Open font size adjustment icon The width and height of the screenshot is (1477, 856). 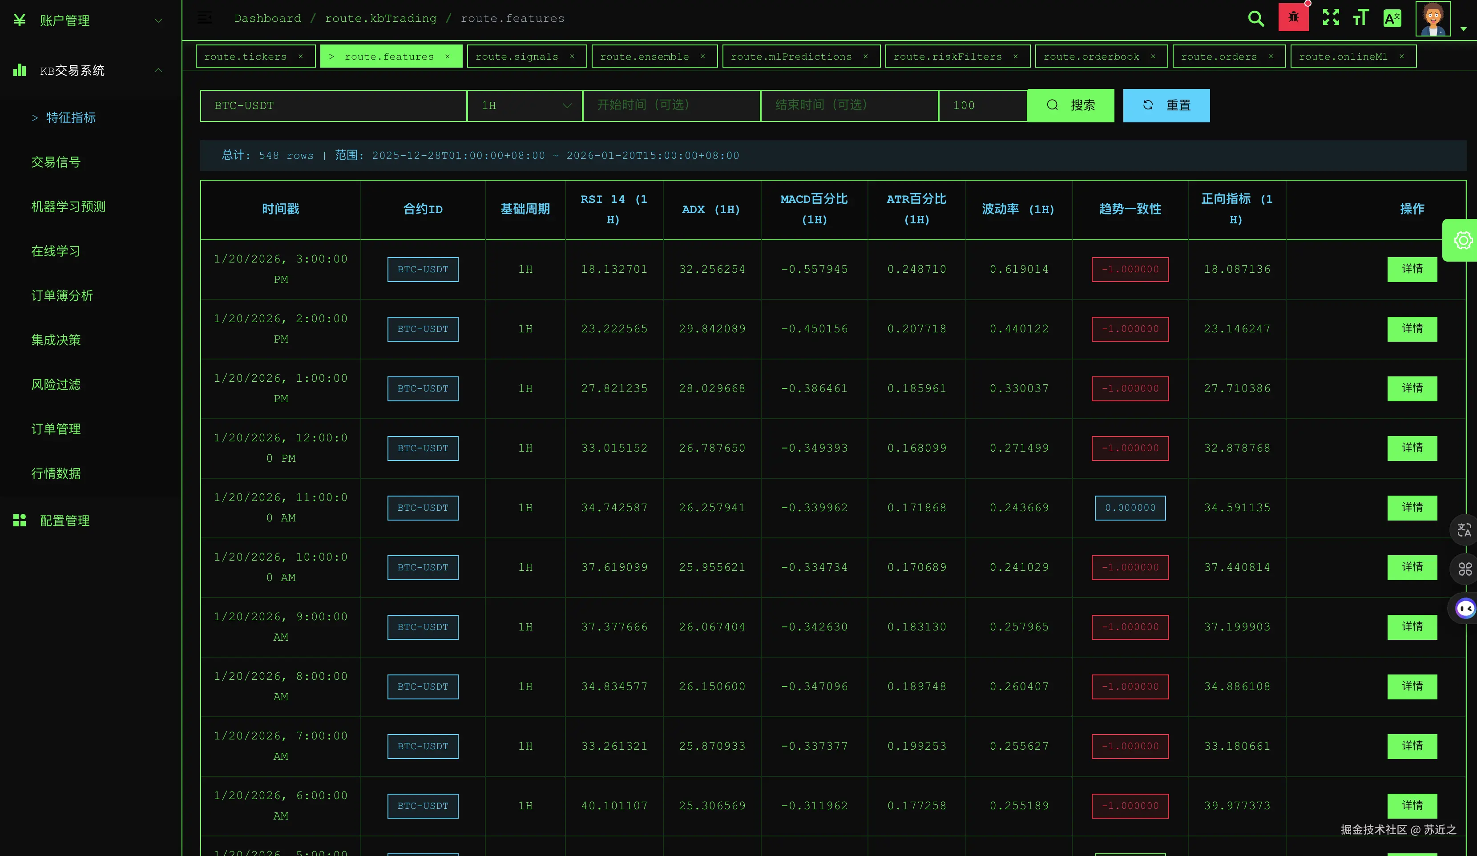pos(1360,18)
